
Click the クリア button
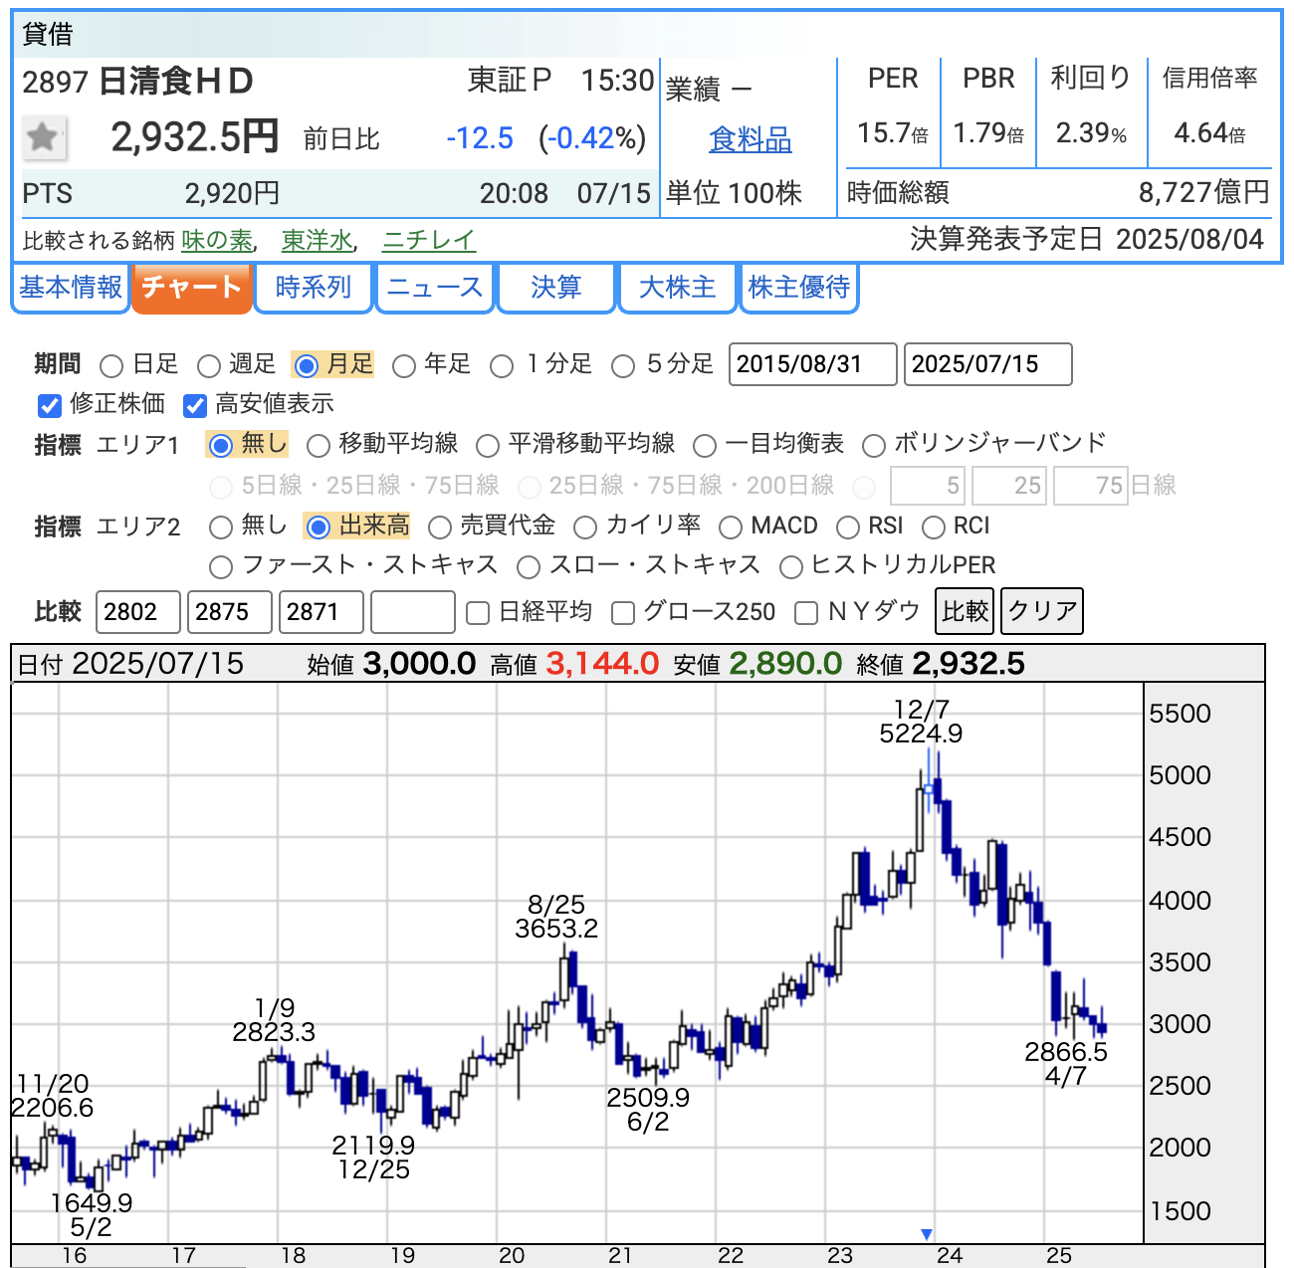1042,611
